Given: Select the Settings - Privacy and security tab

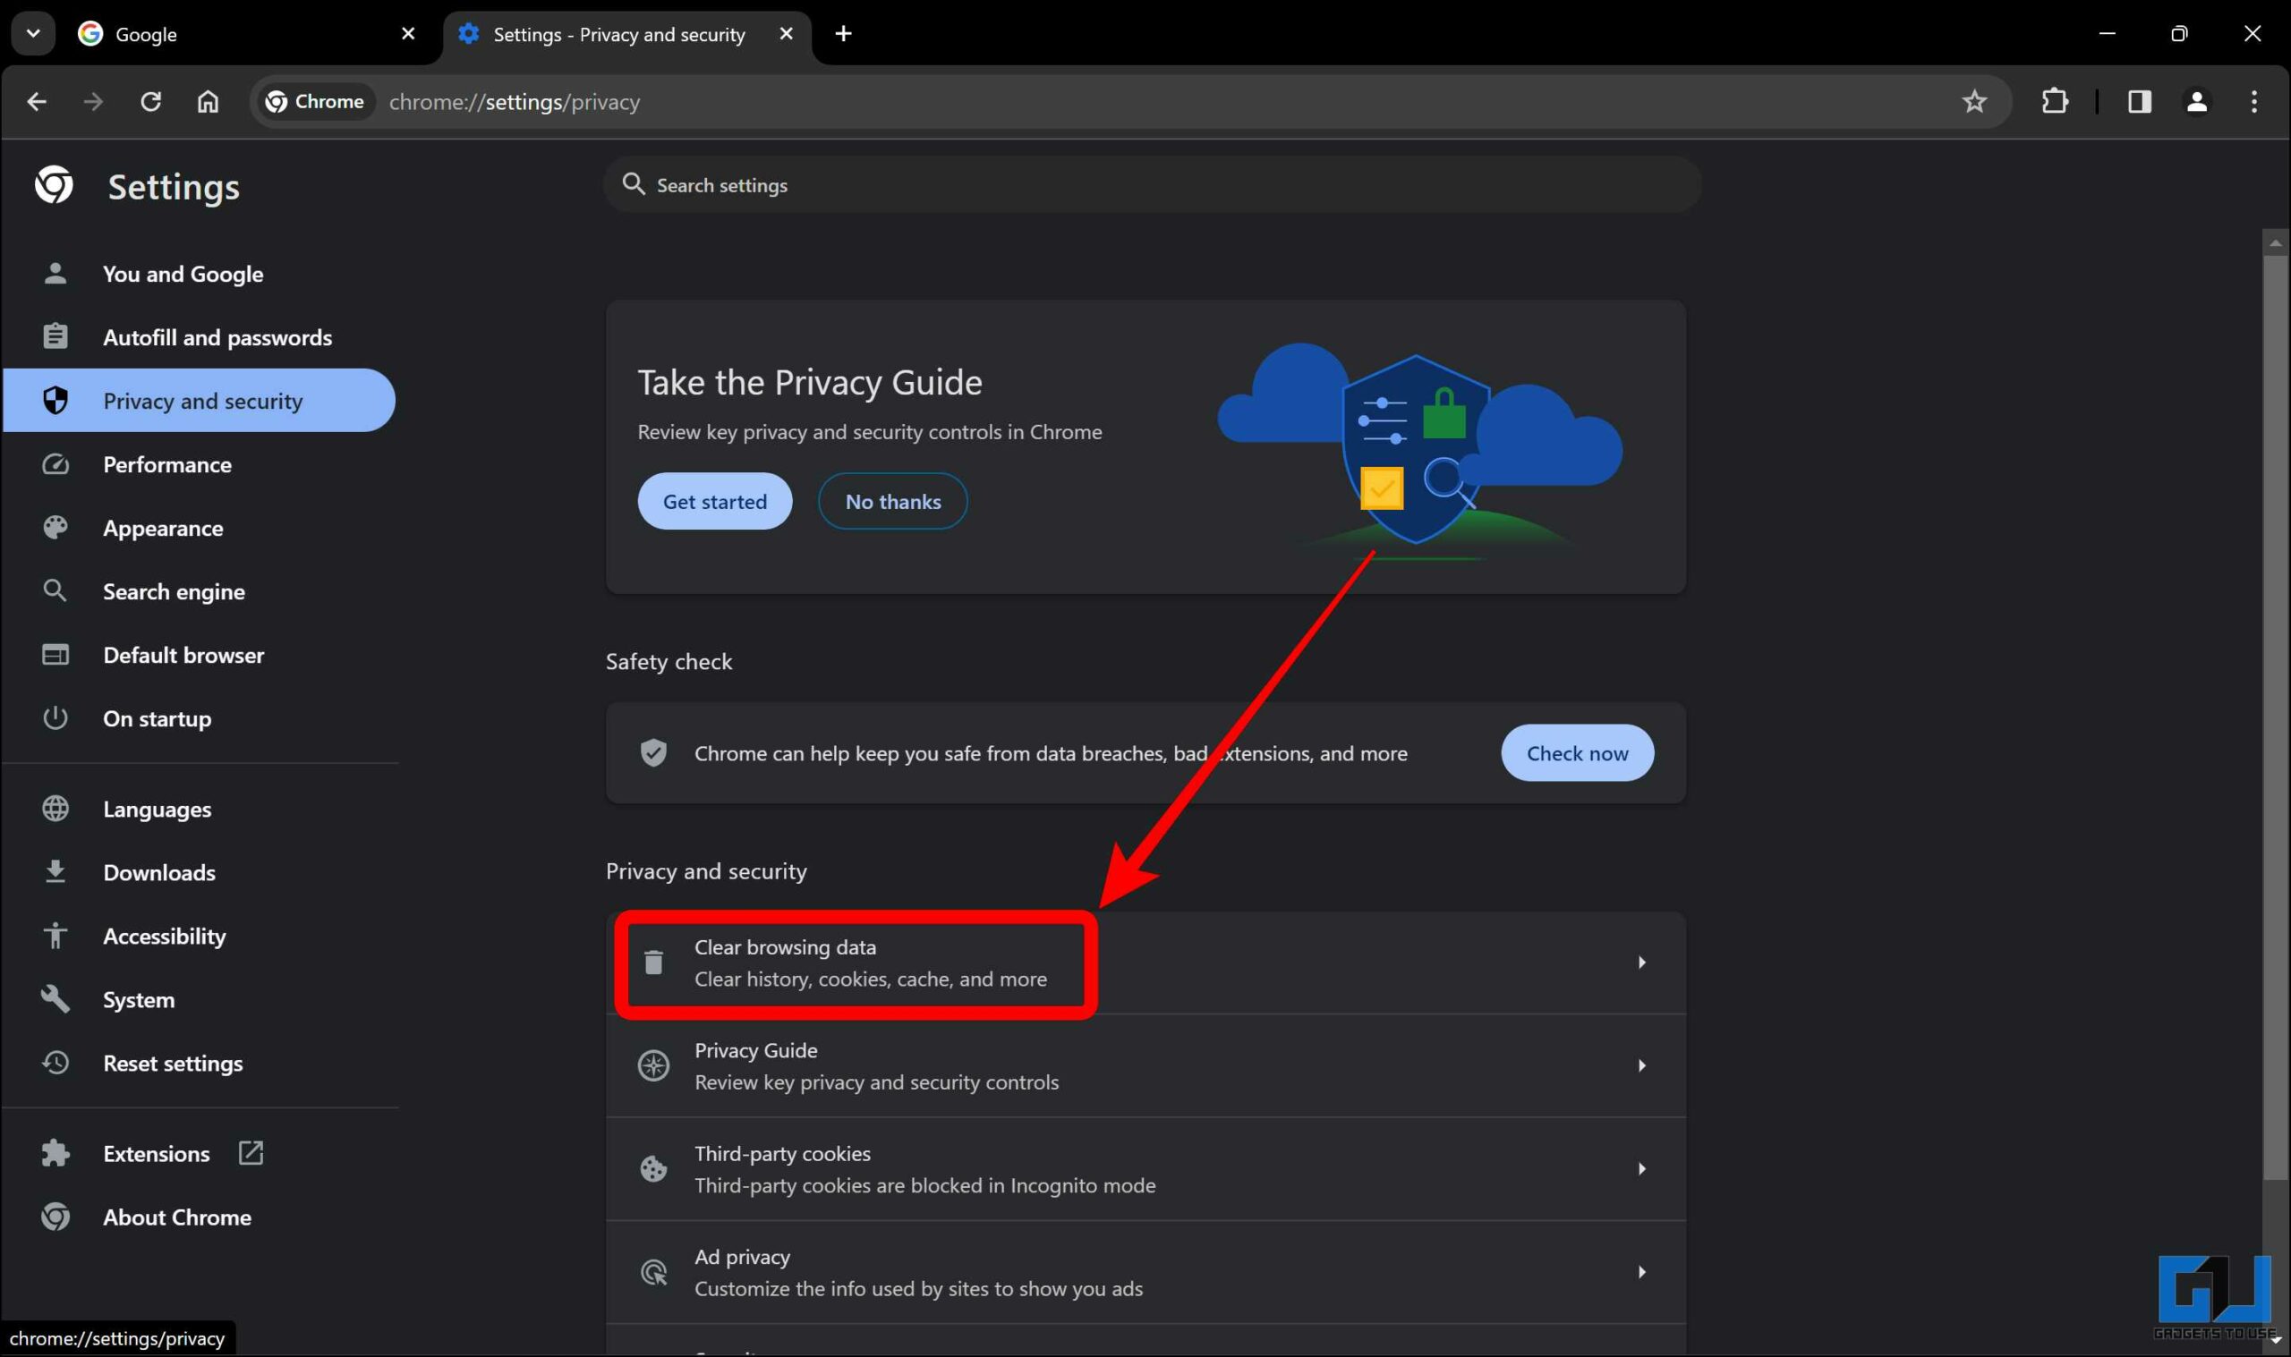Looking at the screenshot, I should click(x=627, y=34).
